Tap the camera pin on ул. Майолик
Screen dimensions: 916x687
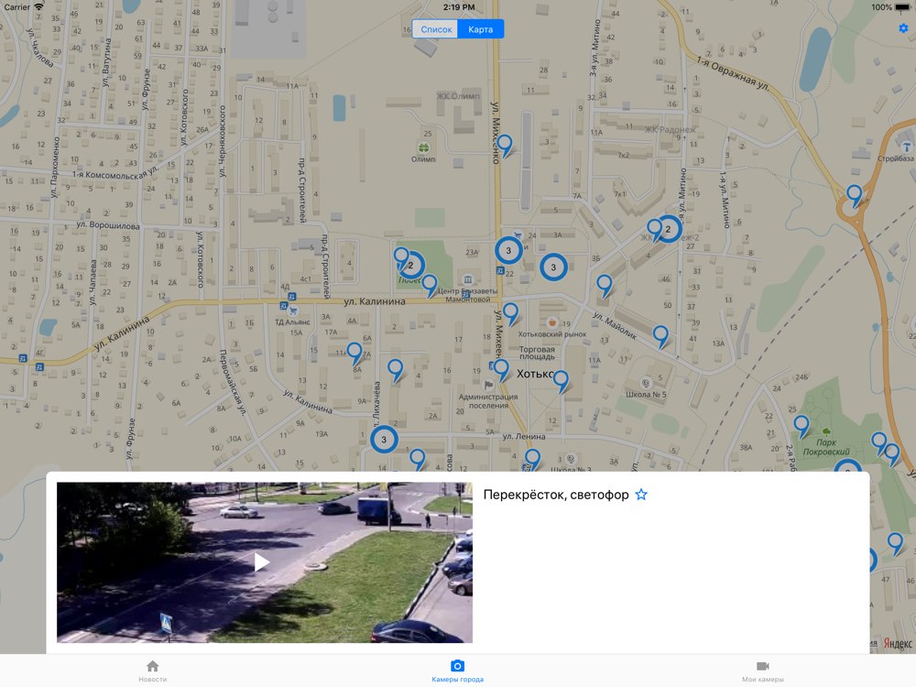point(660,337)
